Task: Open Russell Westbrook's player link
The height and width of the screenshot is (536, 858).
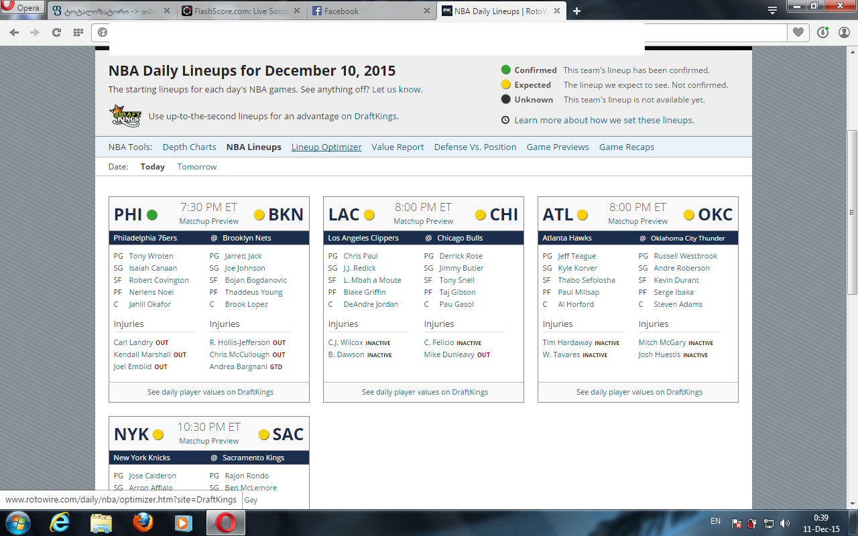Action: [686, 256]
